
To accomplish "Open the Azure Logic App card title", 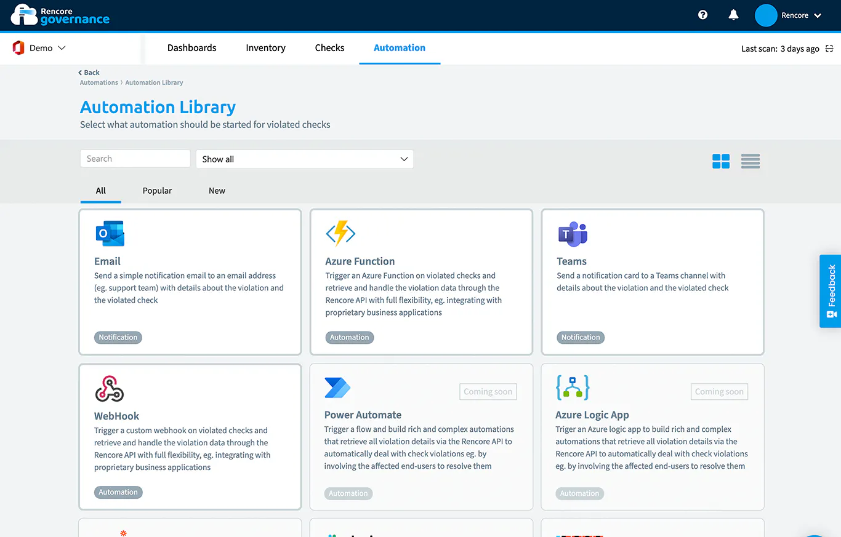I will tap(592, 415).
